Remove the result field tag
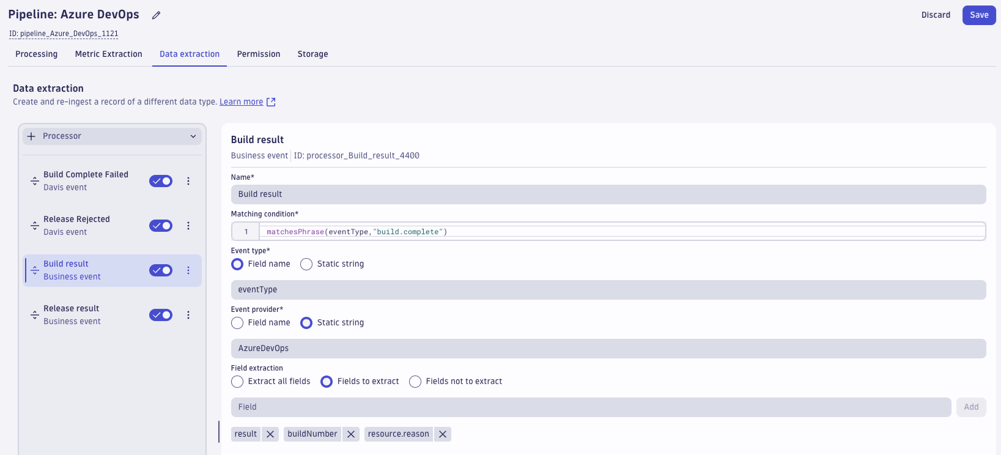This screenshot has width=1001, height=455. coord(270,434)
